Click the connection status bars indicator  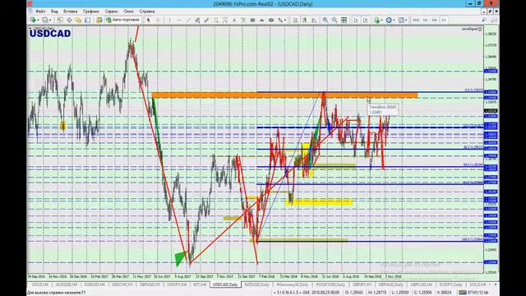[x=463, y=293]
